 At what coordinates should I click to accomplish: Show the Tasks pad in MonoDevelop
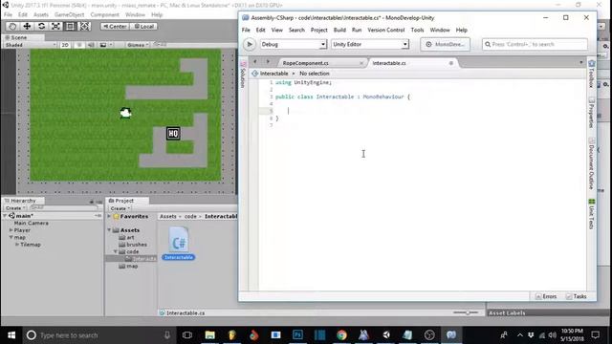pos(576,296)
